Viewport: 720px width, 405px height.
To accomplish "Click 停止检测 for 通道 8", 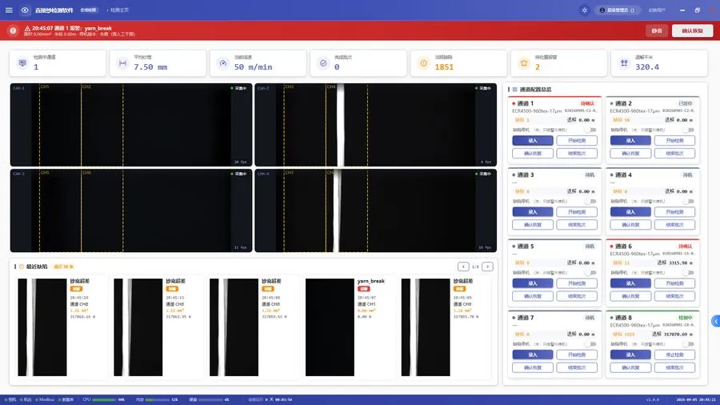I will pyautogui.click(x=674, y=355).
